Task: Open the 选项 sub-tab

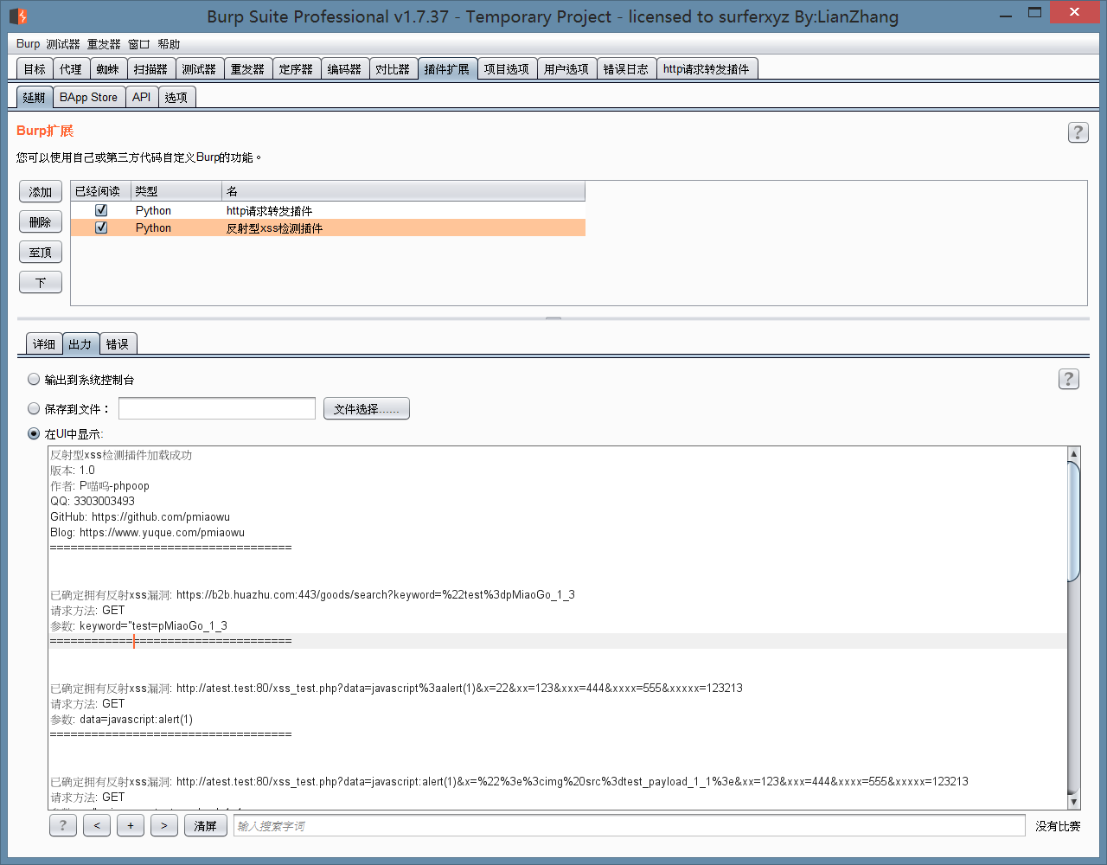Action: (x=176, y=97)
